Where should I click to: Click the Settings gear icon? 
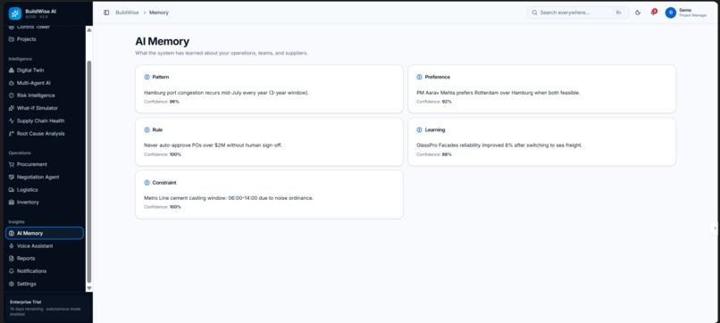click(x=12, y=284)
